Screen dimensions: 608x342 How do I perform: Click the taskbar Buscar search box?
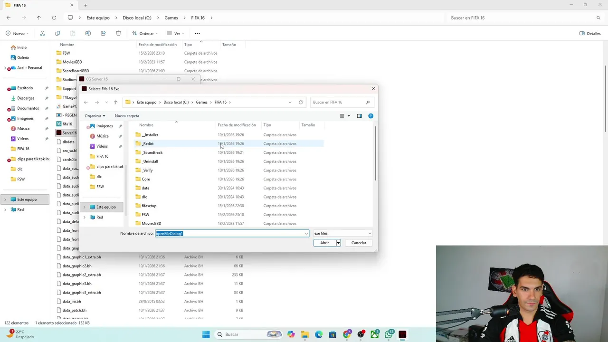pyautogui.click(x=248, y=334)
